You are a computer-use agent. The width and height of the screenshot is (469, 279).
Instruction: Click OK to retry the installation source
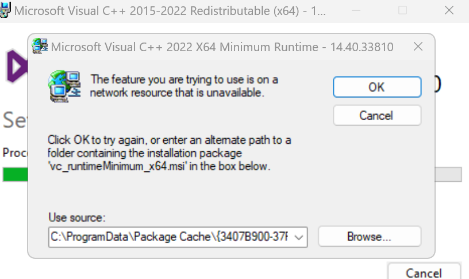[377, 87]
